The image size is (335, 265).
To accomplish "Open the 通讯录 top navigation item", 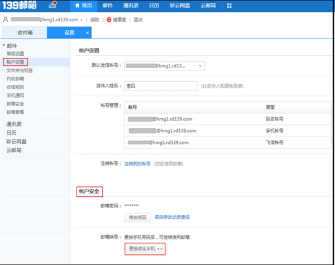I will [x=131, y=6].
